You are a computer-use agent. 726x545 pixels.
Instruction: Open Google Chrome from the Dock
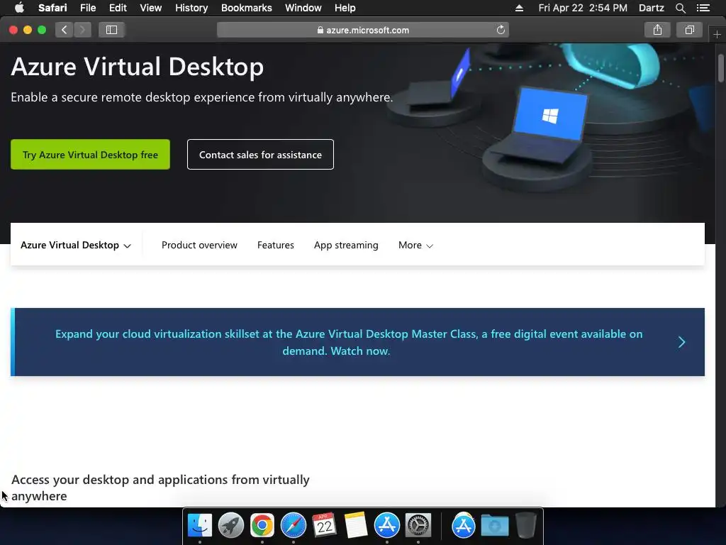[262, 525]
